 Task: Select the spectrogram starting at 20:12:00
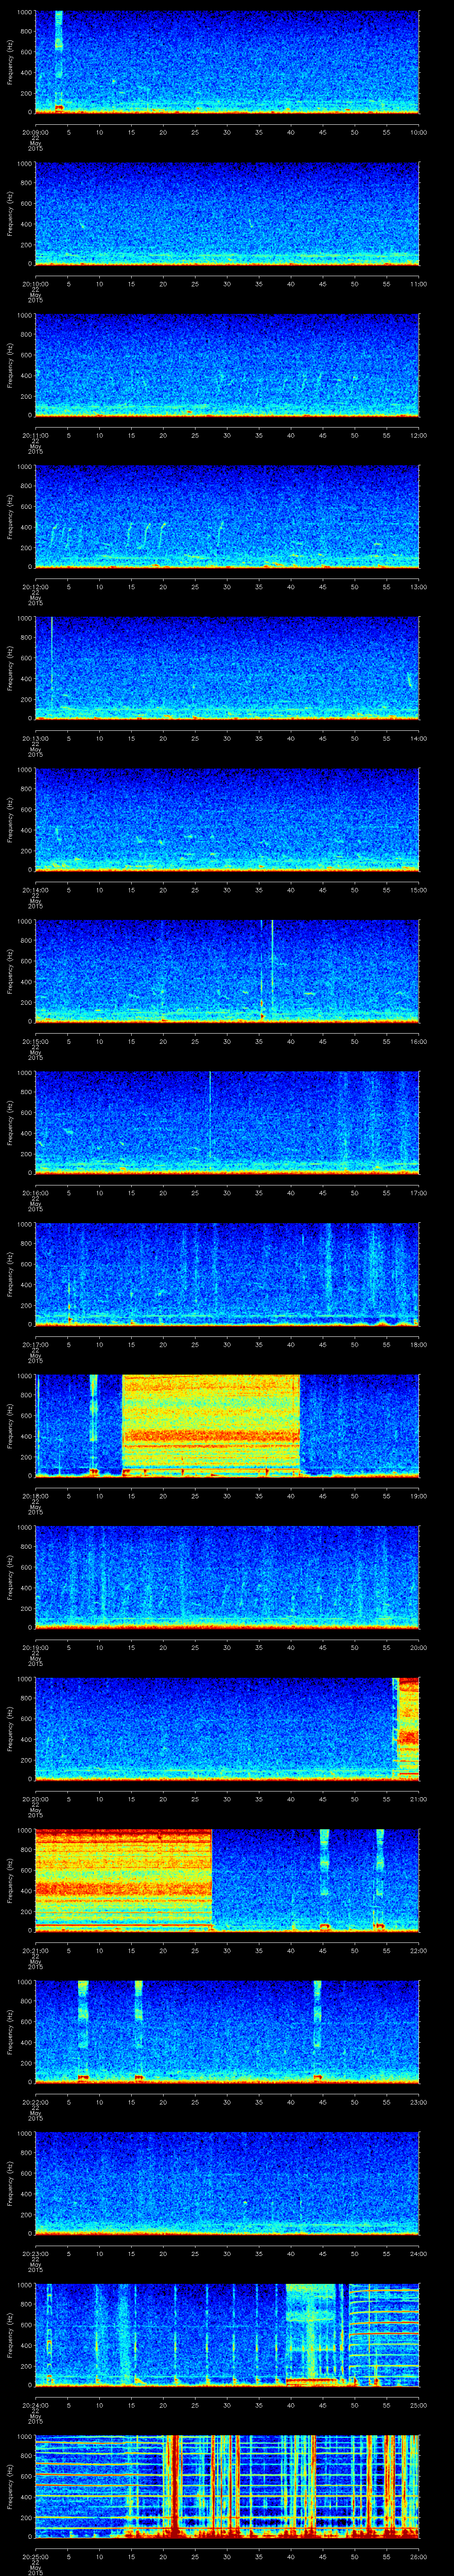coord(227,517)
